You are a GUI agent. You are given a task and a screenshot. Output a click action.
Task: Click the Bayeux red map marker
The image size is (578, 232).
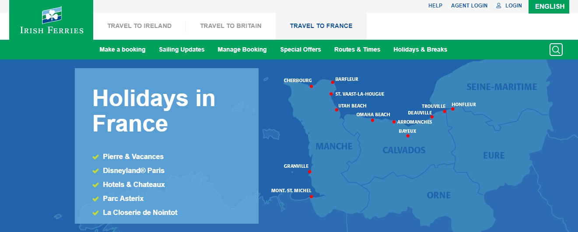point(408,136)
